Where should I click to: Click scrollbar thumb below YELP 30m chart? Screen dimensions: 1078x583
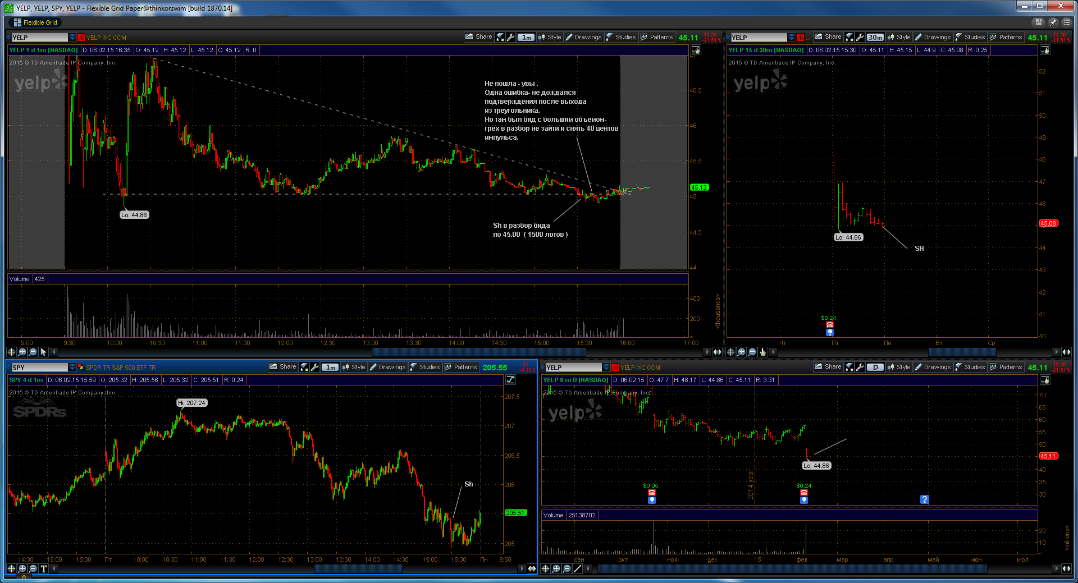tap(962, 352)
